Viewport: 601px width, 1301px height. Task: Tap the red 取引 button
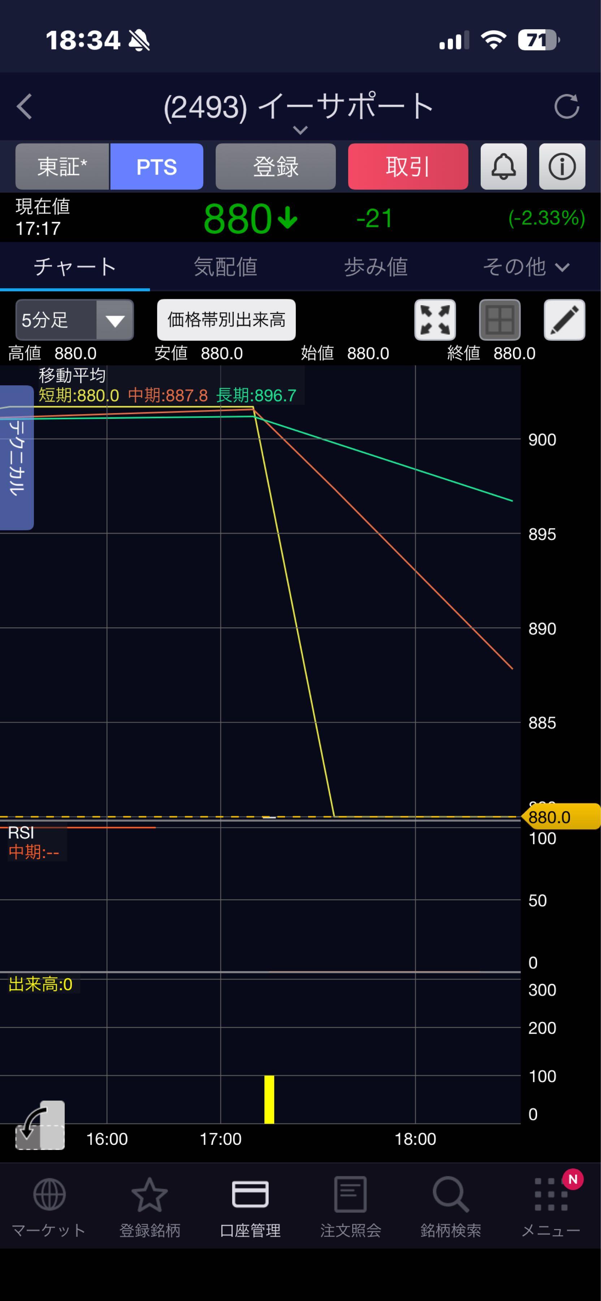point(408,167)
